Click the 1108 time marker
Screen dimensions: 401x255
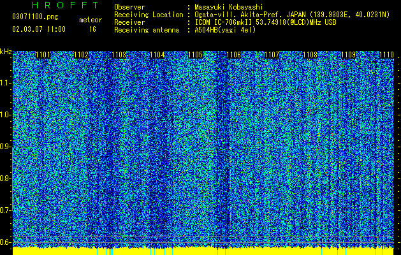click(310, 55)
